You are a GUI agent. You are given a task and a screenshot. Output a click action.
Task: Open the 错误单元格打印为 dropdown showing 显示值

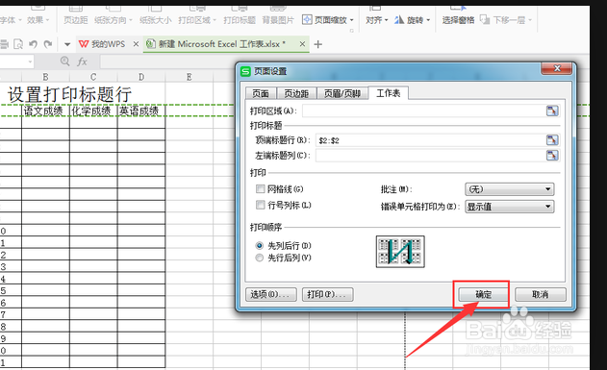tap(509, 207)
